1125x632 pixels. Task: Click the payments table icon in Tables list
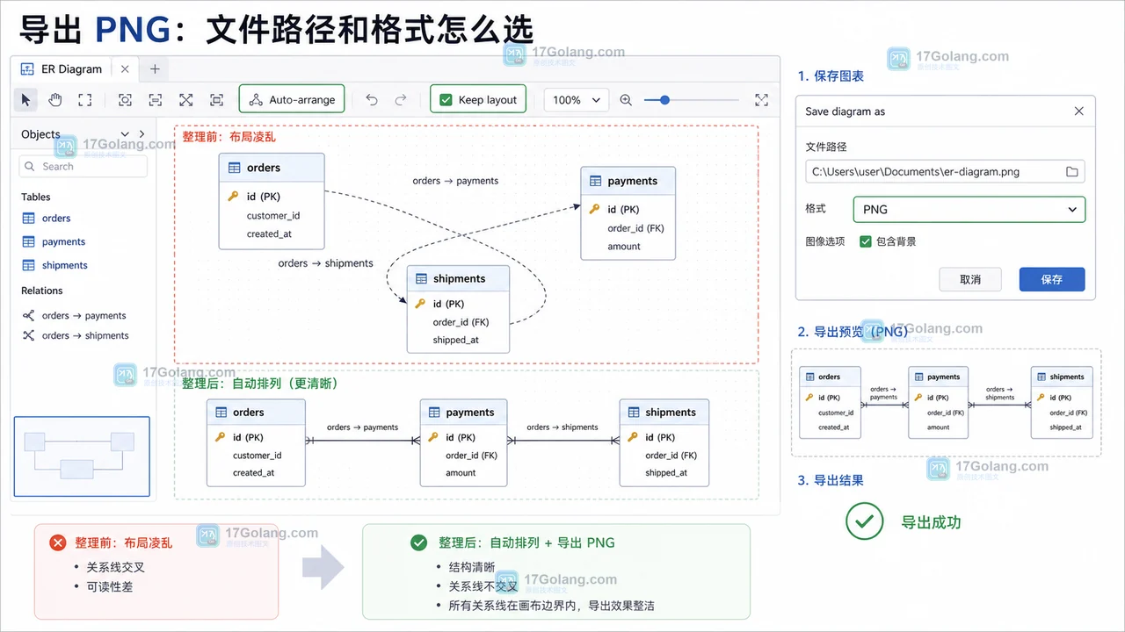(28, 242)
